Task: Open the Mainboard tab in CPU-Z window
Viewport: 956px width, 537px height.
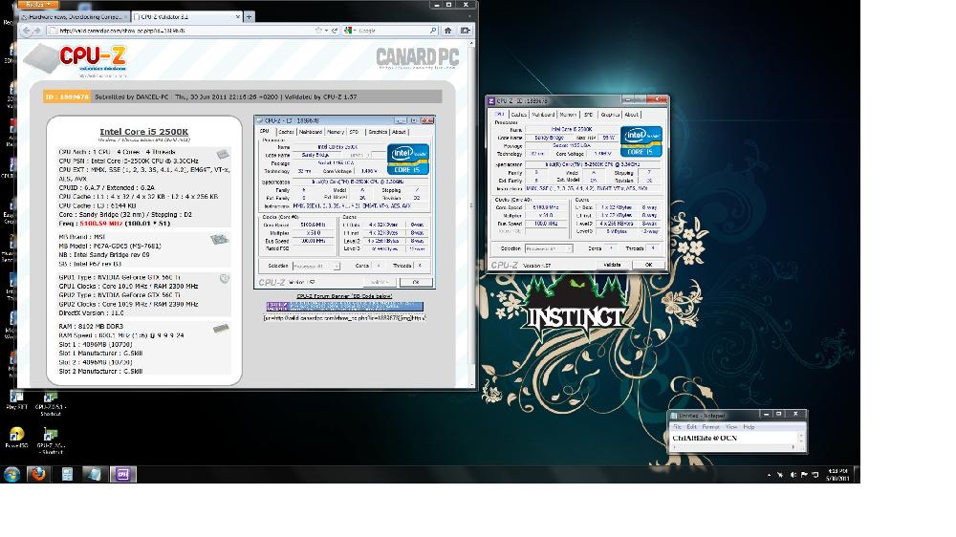Action: pyautogui.click(x=543, y=114)
